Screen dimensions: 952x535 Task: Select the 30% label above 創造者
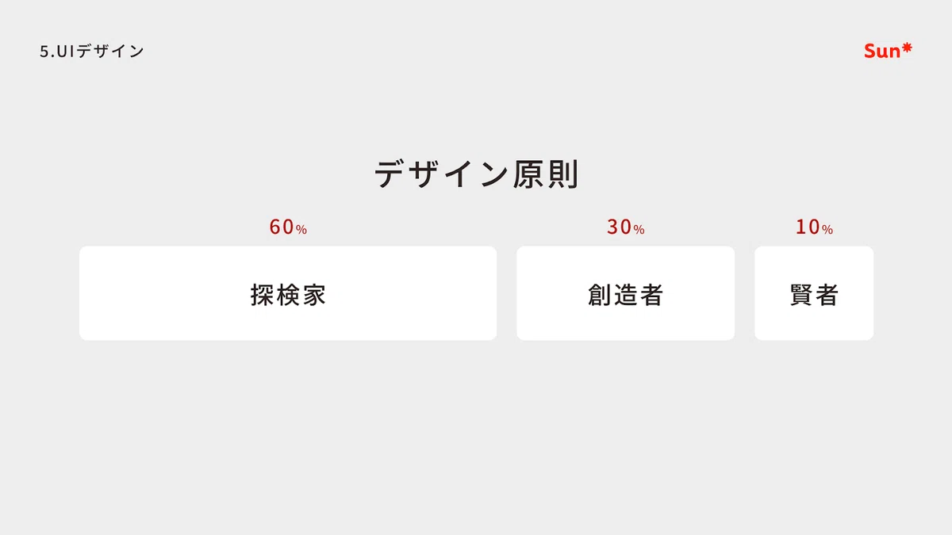click(625, 227)
